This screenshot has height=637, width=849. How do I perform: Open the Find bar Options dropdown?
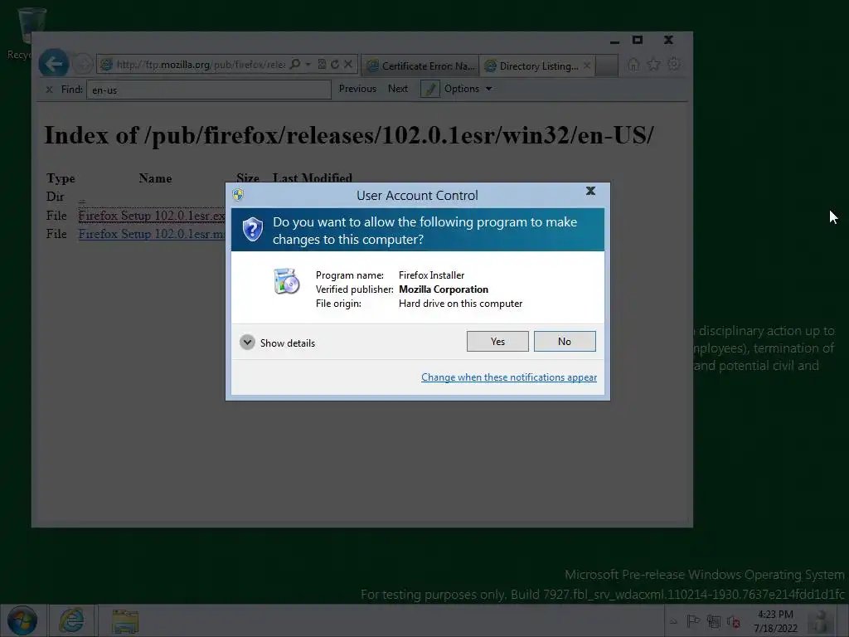click(x=468, y=89)
